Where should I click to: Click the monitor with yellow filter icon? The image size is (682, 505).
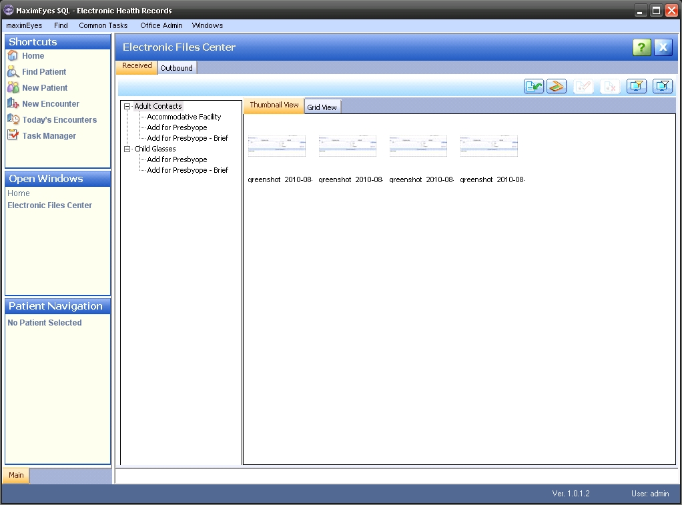[637, 86]
